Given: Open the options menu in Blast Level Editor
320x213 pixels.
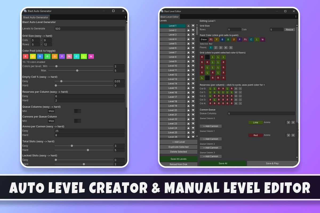Looking at the screenshot, I should tap(295, 16).
